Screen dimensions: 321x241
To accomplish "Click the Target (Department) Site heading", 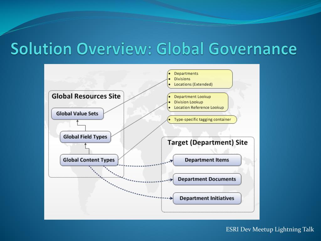I will pos(208,142).
